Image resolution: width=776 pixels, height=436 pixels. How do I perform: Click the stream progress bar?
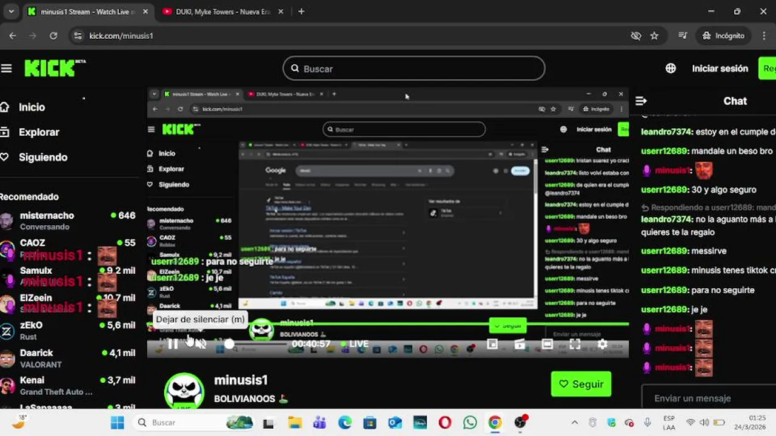(x=388, y=325)
